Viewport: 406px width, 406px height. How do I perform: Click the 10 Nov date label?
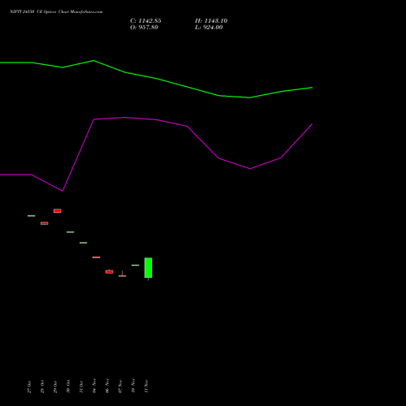(133, 386)
